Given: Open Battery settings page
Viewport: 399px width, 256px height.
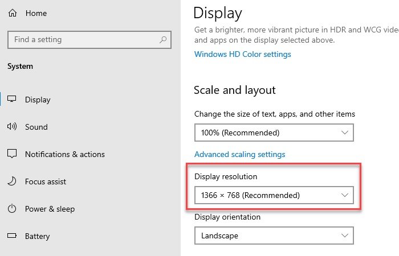Looking at the screenshot, I should click(38, 236).
